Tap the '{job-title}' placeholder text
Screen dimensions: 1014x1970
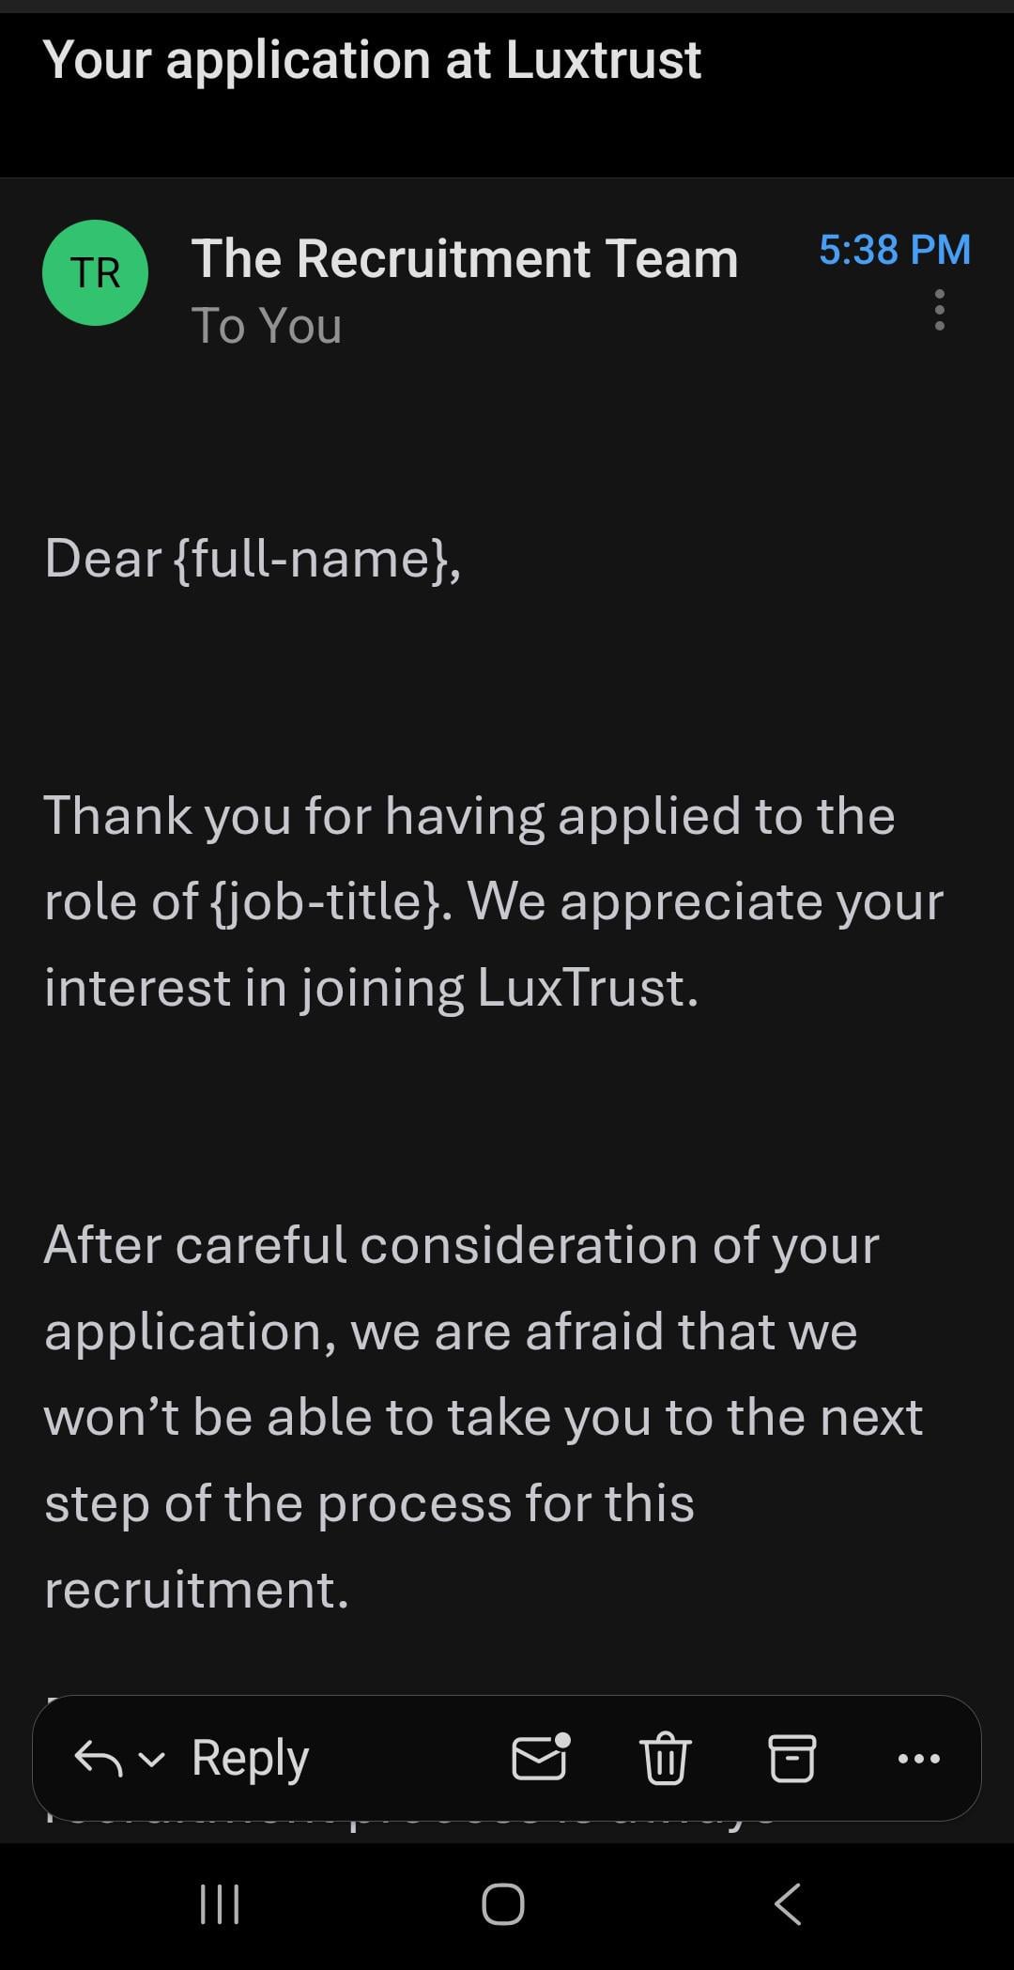(325, 901)
